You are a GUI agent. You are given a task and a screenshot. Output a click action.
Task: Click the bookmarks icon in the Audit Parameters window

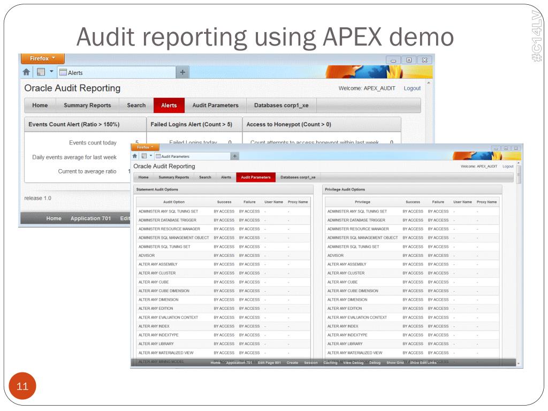[144, 156]
